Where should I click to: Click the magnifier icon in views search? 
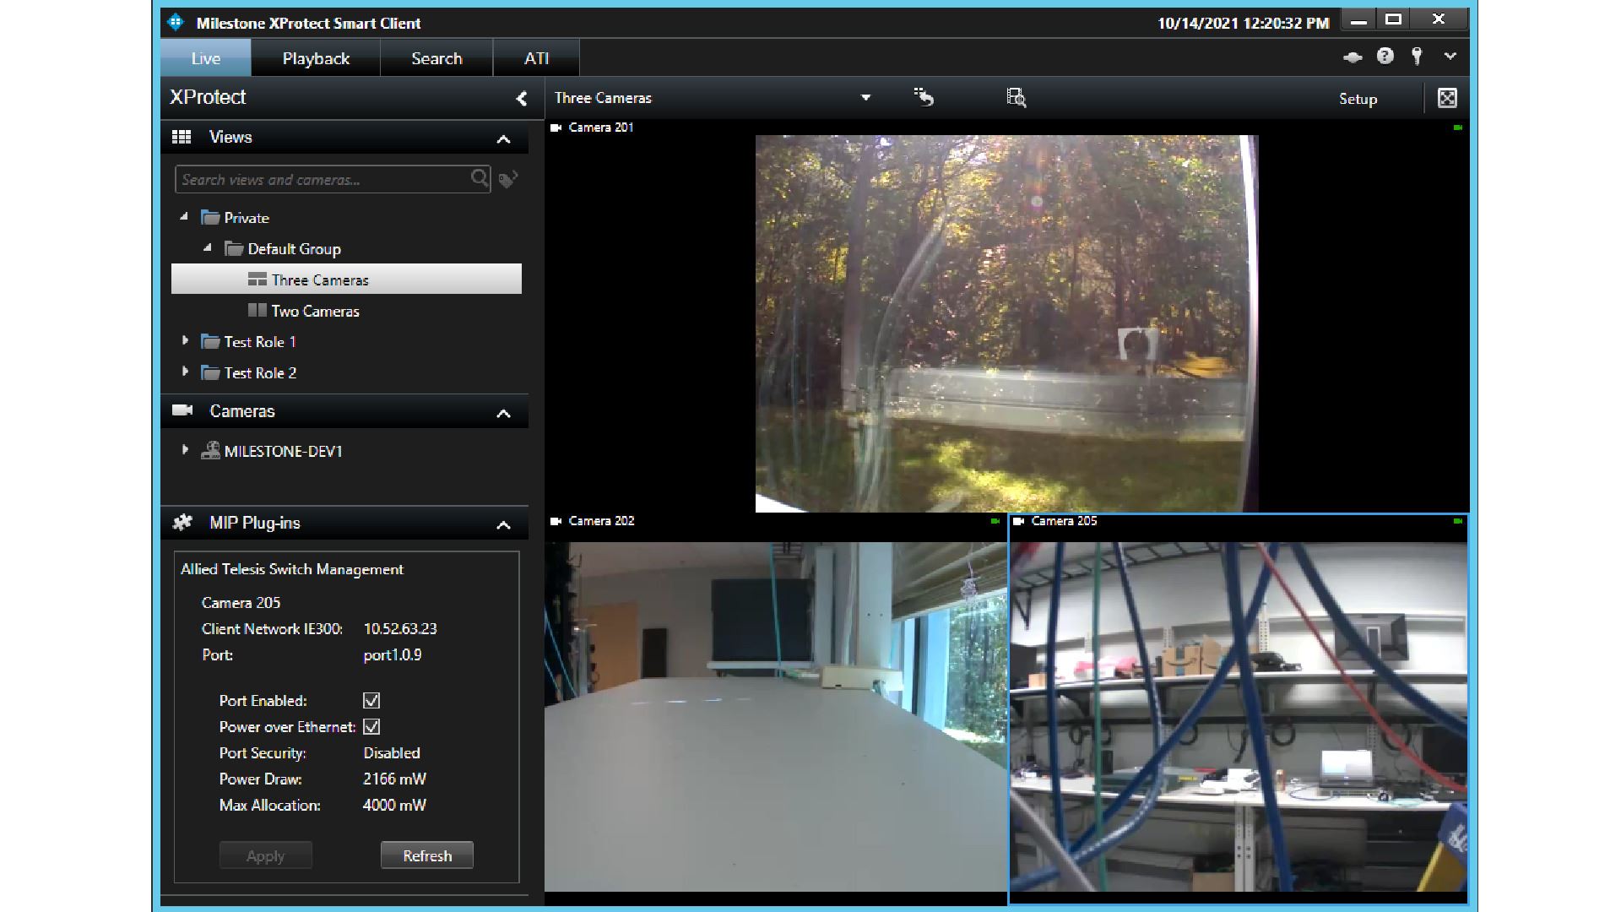click(480, 178)
